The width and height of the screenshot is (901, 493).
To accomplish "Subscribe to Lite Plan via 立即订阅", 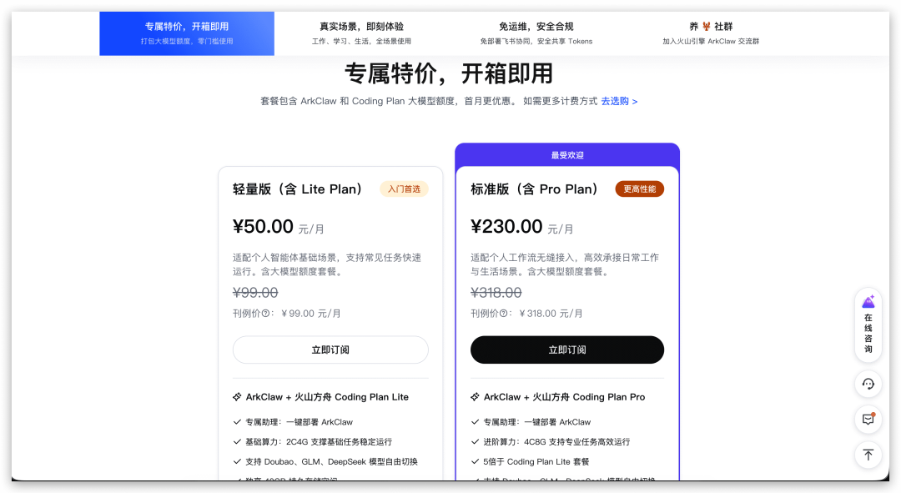I will pos(330,350).
